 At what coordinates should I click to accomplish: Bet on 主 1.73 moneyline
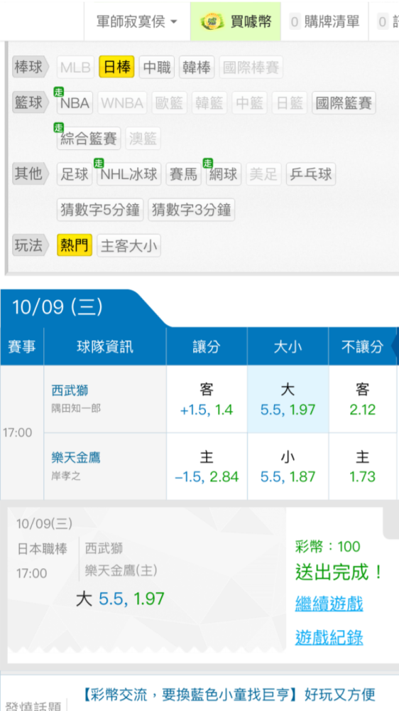[363, 466]
